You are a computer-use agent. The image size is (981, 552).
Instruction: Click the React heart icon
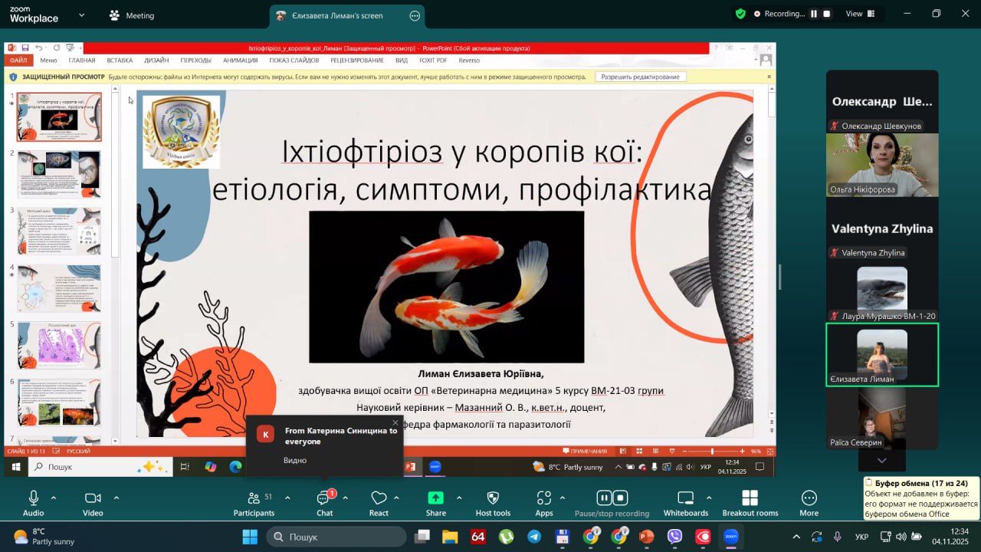point(379,498)
